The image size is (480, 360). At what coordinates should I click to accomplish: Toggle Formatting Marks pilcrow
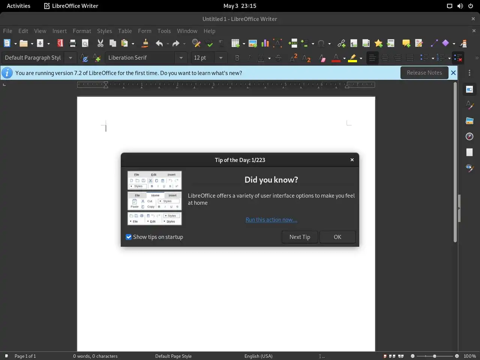(x=221, y=43)
